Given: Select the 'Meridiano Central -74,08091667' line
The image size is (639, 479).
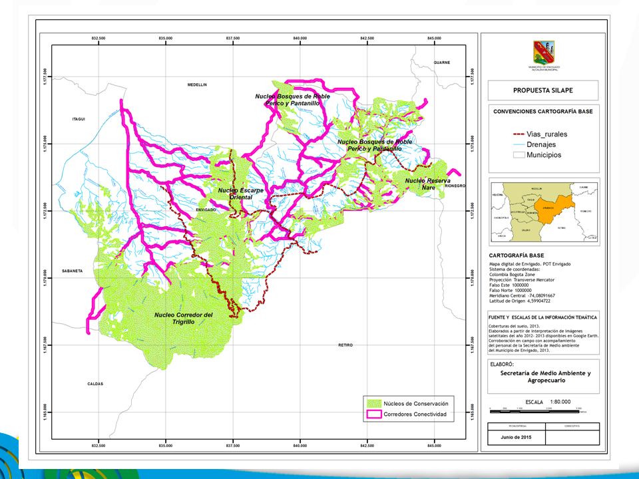Looking at the screenshot, I should 522,295.
